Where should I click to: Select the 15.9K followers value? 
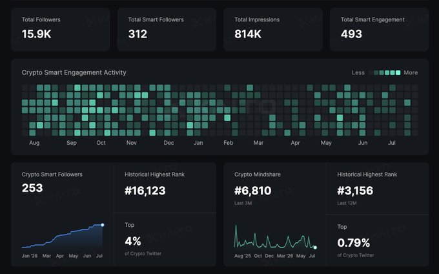[36, 34]
